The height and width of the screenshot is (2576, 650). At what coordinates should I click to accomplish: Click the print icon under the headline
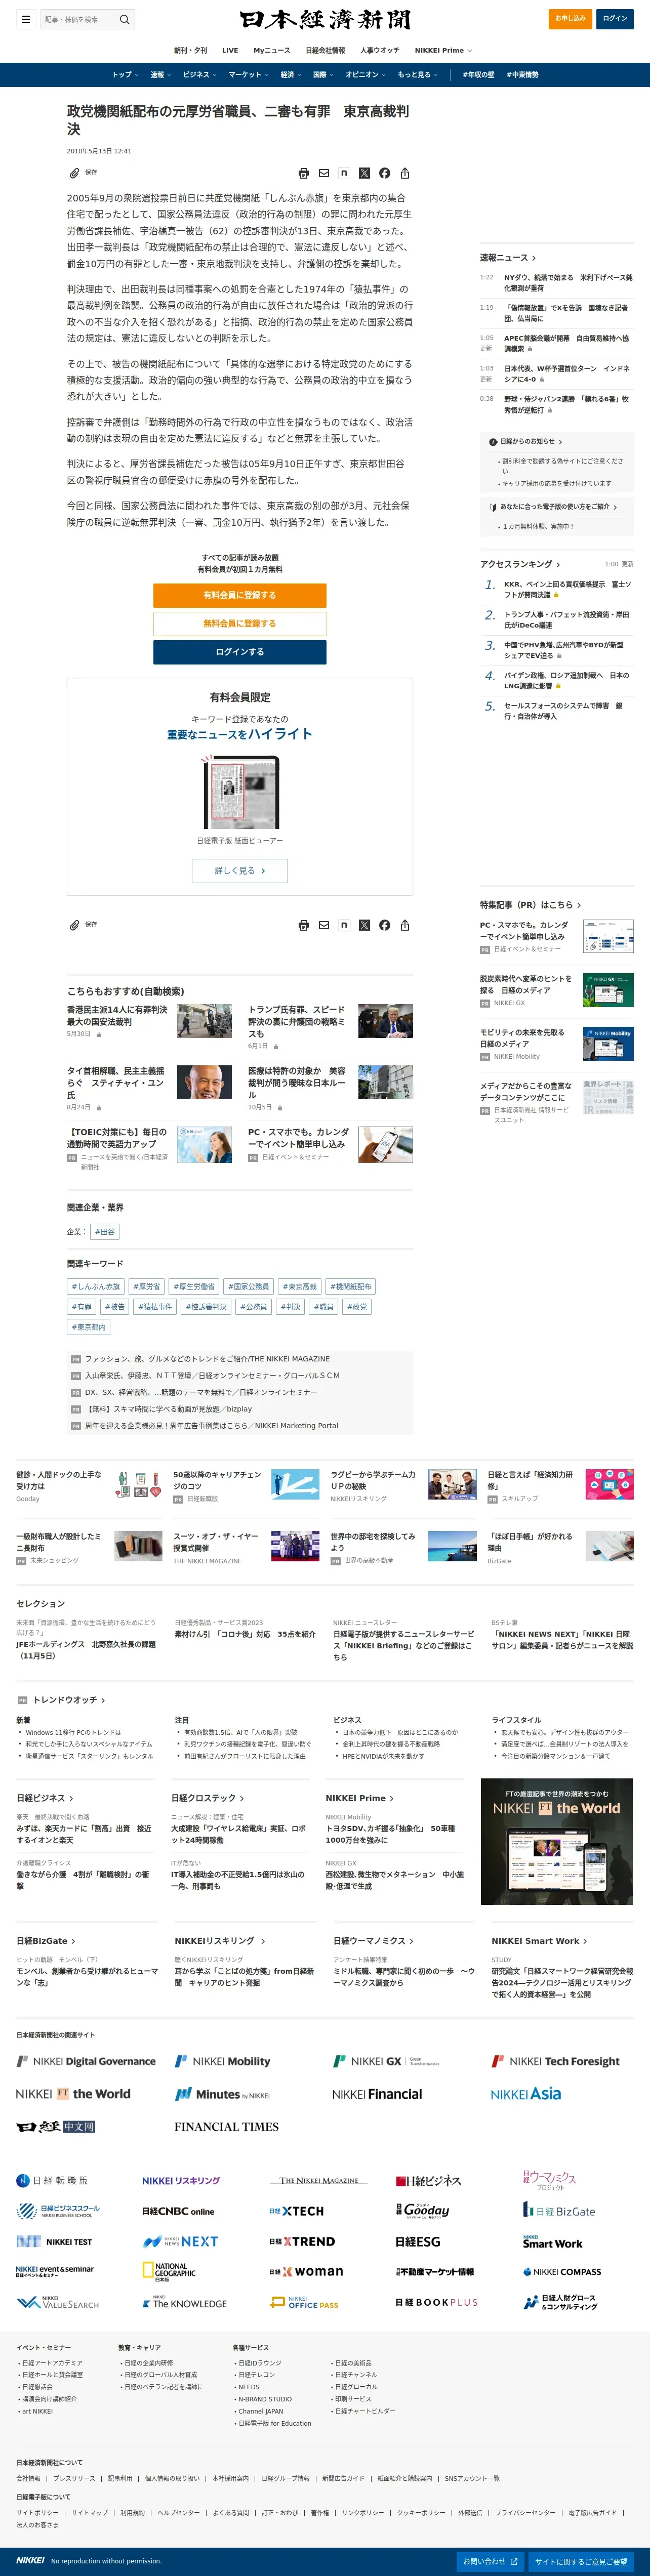click(304, 173)
